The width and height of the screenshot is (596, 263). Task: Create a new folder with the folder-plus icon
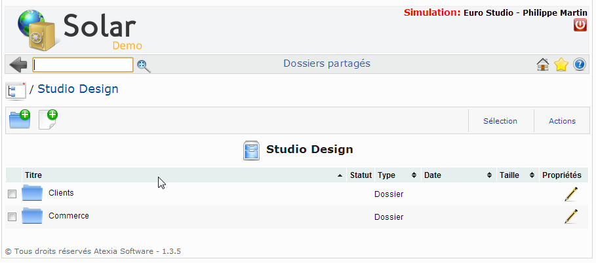(20, 119)
